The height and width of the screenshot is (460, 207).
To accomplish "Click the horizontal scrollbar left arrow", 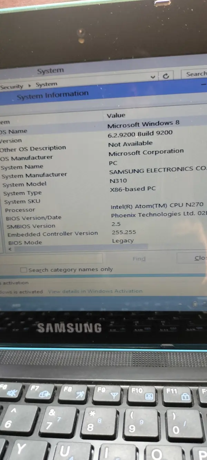I will pos(10,249).
